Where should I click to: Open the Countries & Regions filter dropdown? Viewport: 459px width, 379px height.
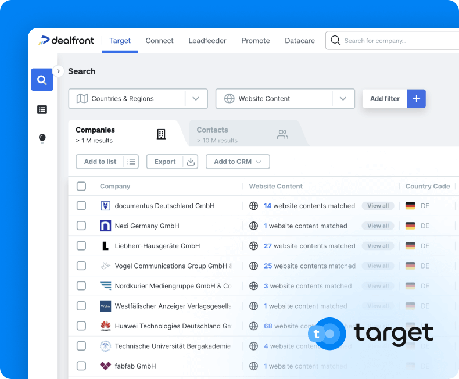tap(138, 99)
